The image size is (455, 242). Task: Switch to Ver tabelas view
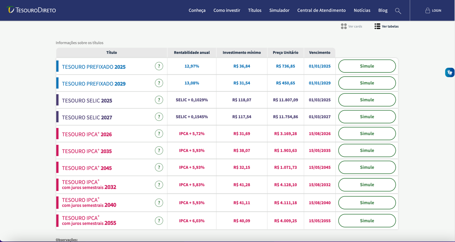[x=386, y=26]
